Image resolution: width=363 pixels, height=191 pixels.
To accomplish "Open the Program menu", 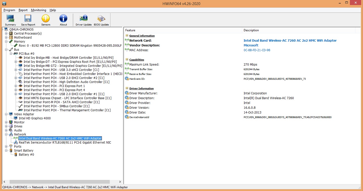I will (9, 10).
